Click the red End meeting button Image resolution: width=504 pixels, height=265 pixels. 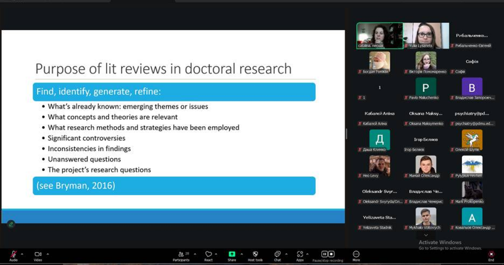pos(491,254)
